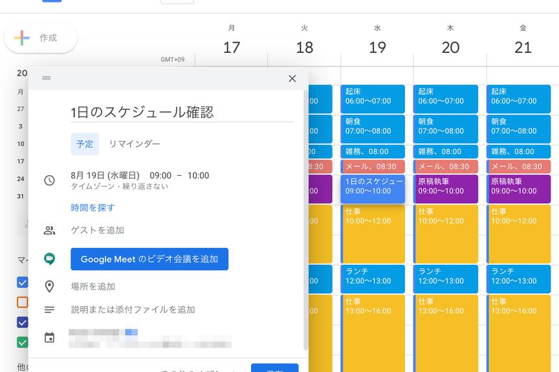This screenshot has height=372, width=559.
Task: Open Friday ランチ 12:00~13:00 event
Action: tap(518, 279)
